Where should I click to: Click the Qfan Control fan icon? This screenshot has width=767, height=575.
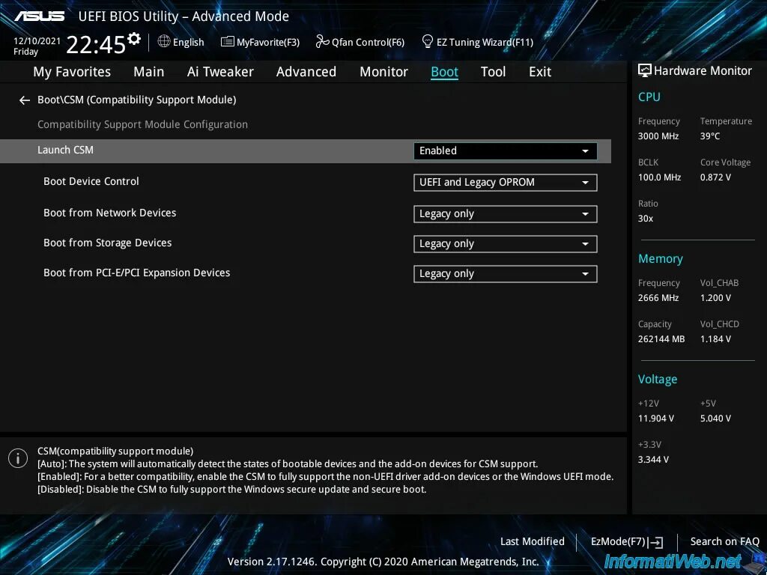(x=322, y=41)
